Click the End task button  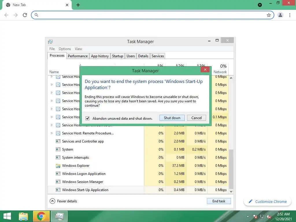point(219,201)
